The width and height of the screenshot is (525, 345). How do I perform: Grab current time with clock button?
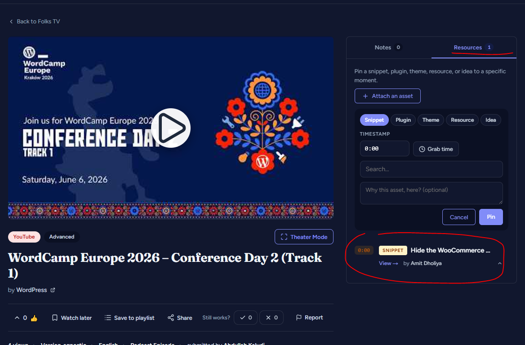(436, 149)
